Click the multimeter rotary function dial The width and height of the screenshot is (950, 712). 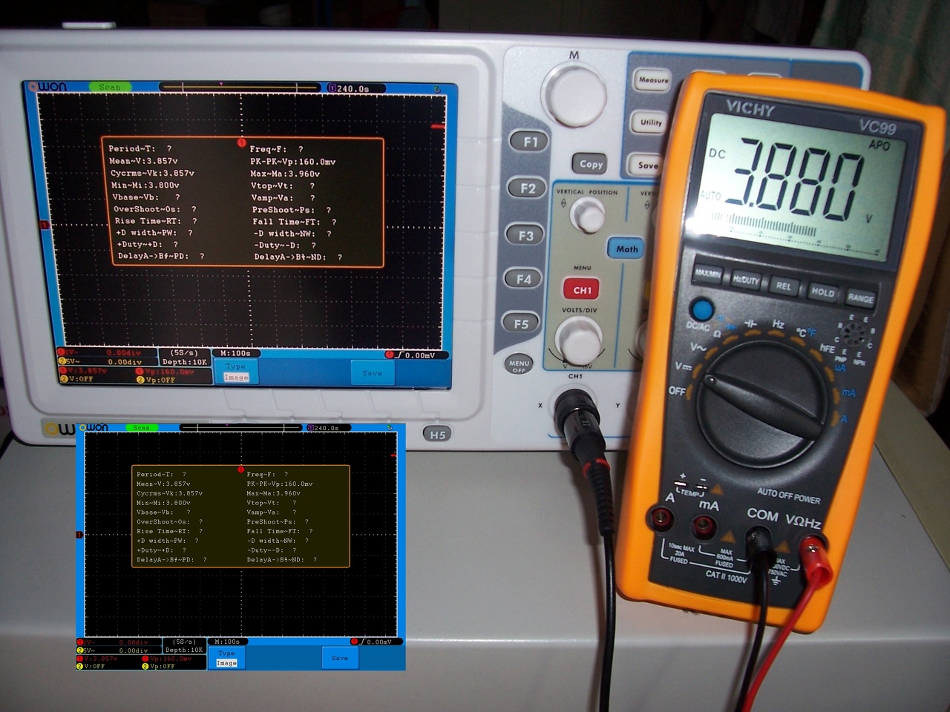pyautogui.click(x=762, y=403)
